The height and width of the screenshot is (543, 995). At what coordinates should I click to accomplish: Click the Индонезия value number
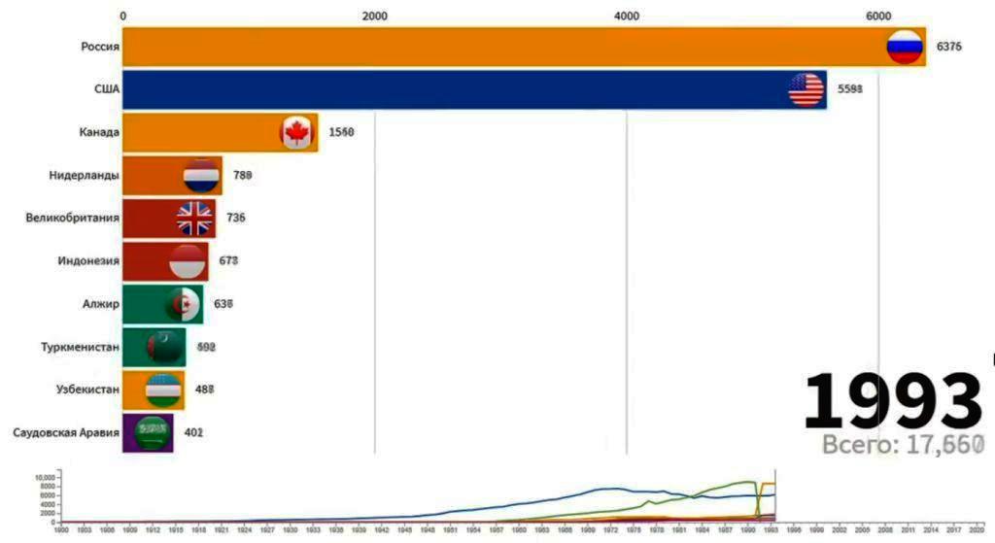pyautogui.click(x=228, y=260)
